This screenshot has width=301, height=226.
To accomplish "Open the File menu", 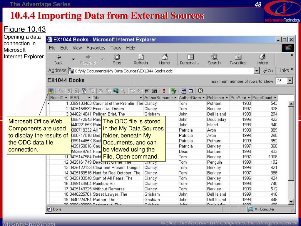I will tap(52, 48).
